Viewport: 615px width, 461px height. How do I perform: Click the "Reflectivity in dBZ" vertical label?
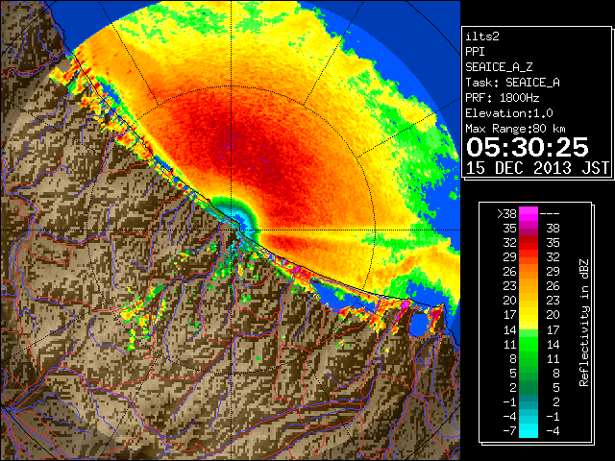(584, 323)
